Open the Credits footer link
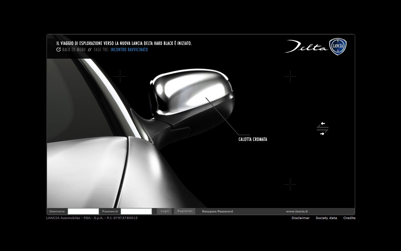 (349, 218)
